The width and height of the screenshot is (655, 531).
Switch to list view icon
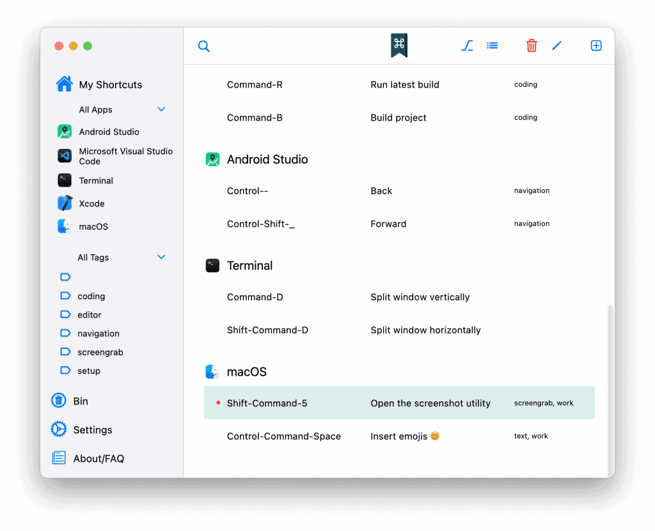point(492,45)
